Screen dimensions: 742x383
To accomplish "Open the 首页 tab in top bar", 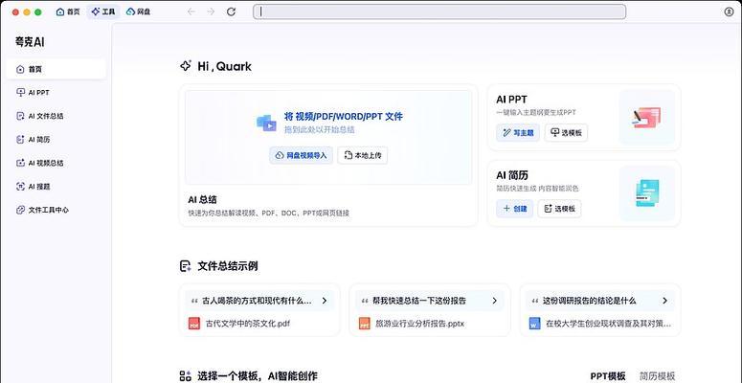I will click(x=68, y=11).
